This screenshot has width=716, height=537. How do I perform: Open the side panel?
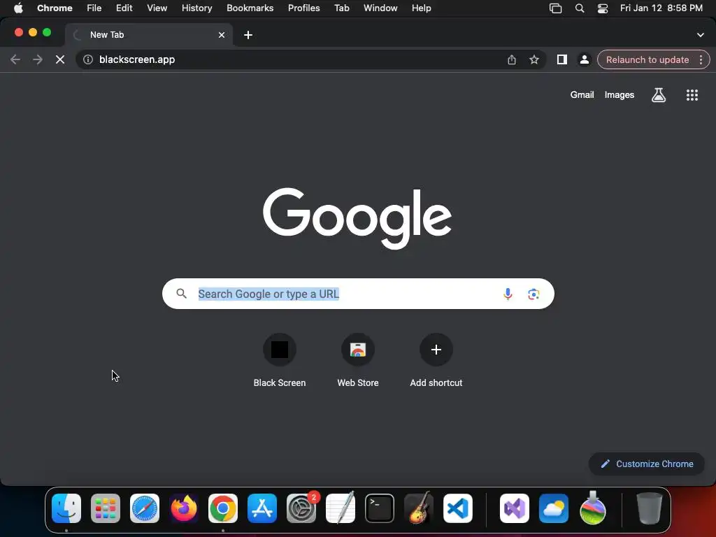point(561,59)
